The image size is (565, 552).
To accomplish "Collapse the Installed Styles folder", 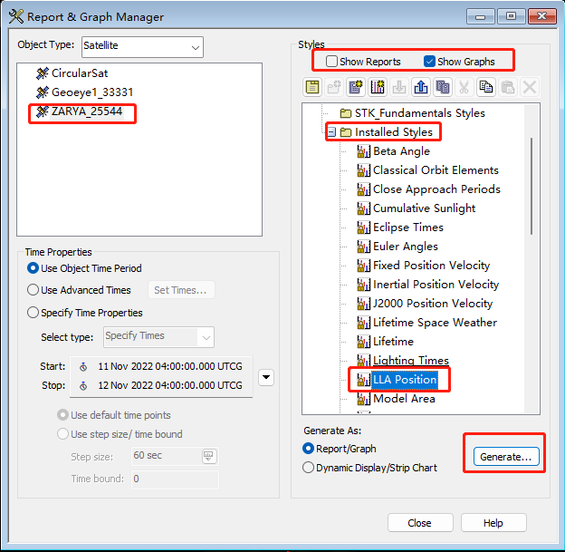I will pyautogui.click(x=331, y=132).
